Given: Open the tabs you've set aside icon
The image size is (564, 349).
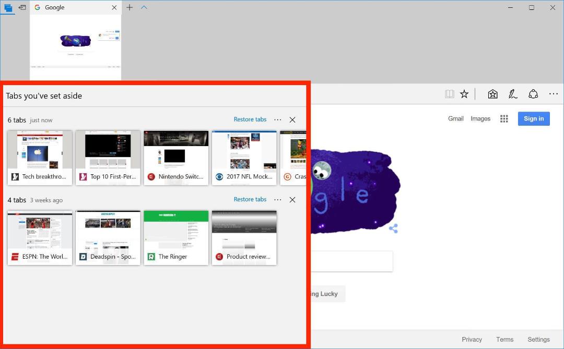Looking at the screenshot, I should [x=8, y=7].
